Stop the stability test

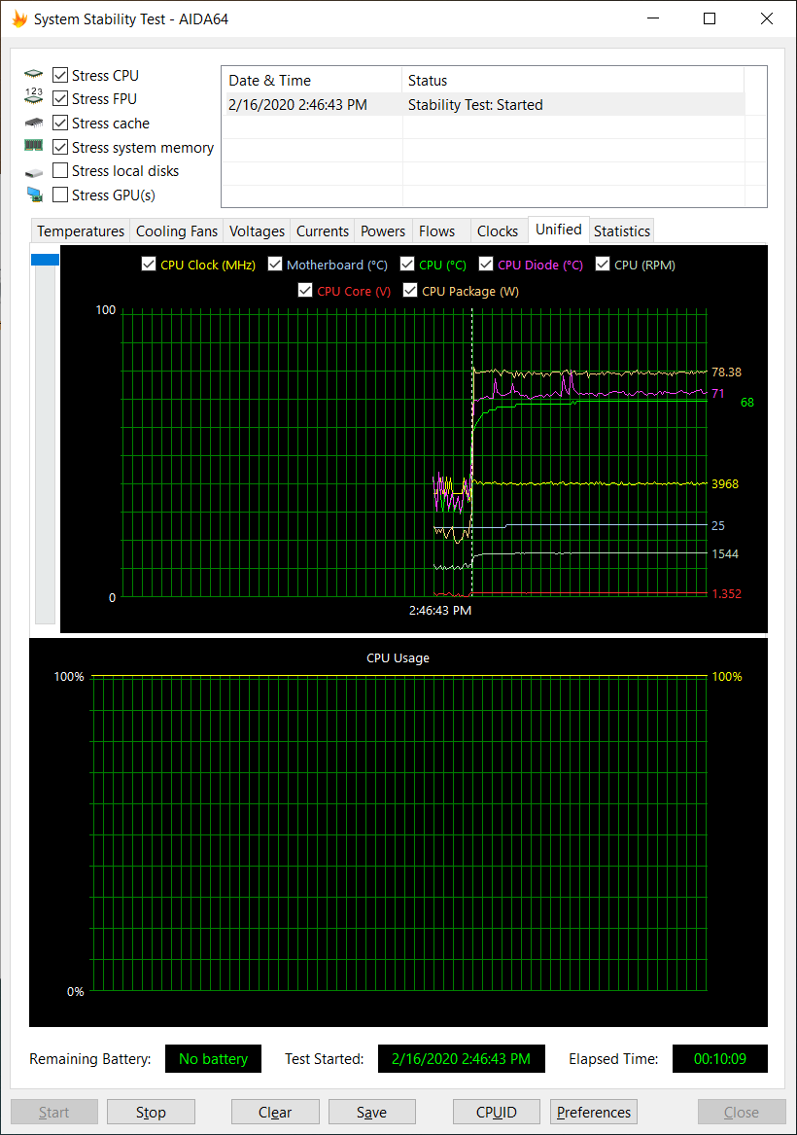152,1112
